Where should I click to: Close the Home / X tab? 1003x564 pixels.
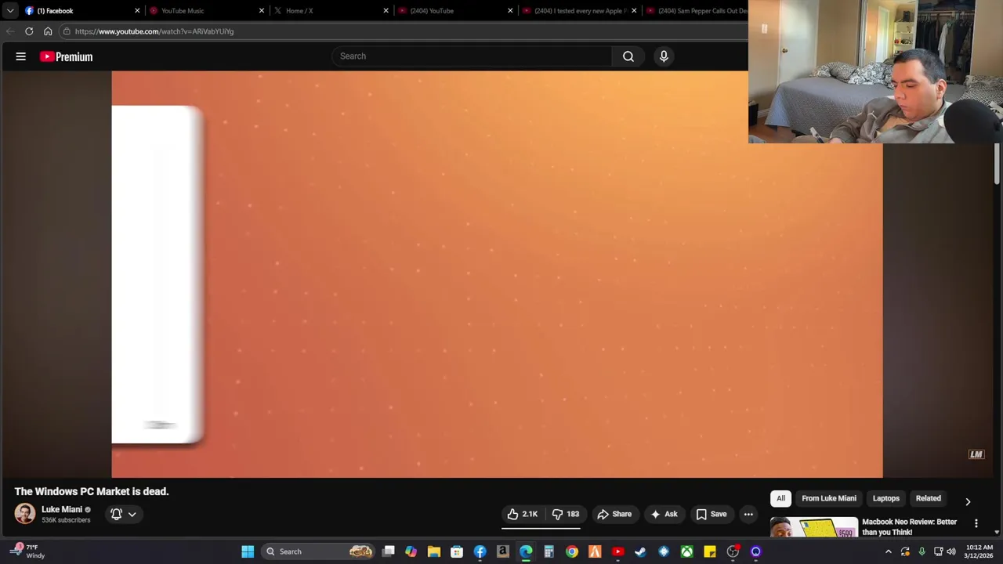click(386, 11)
